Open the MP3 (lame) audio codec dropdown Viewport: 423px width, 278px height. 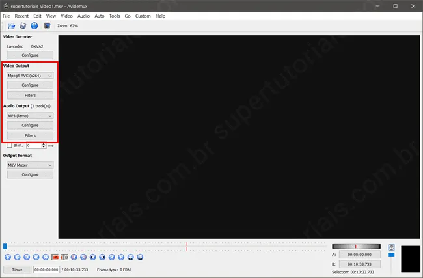click(x=30, y=116)
